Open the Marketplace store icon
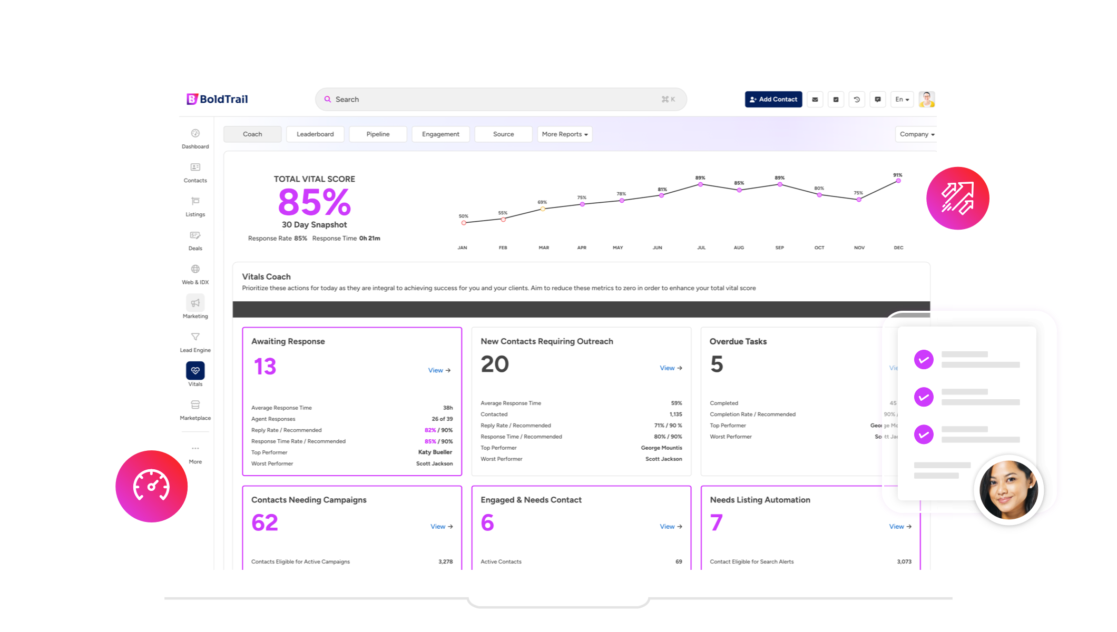The height and width of the screenshot is (632, 1117). tap(195, 405)
